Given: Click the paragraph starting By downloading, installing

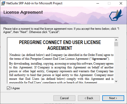Looking at the screenshot, I should click(x=61, y=73).
